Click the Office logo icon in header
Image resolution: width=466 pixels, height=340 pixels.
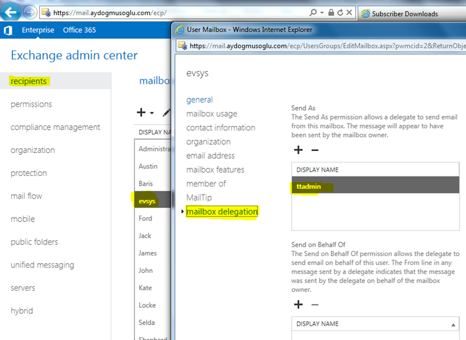(8, 30)
